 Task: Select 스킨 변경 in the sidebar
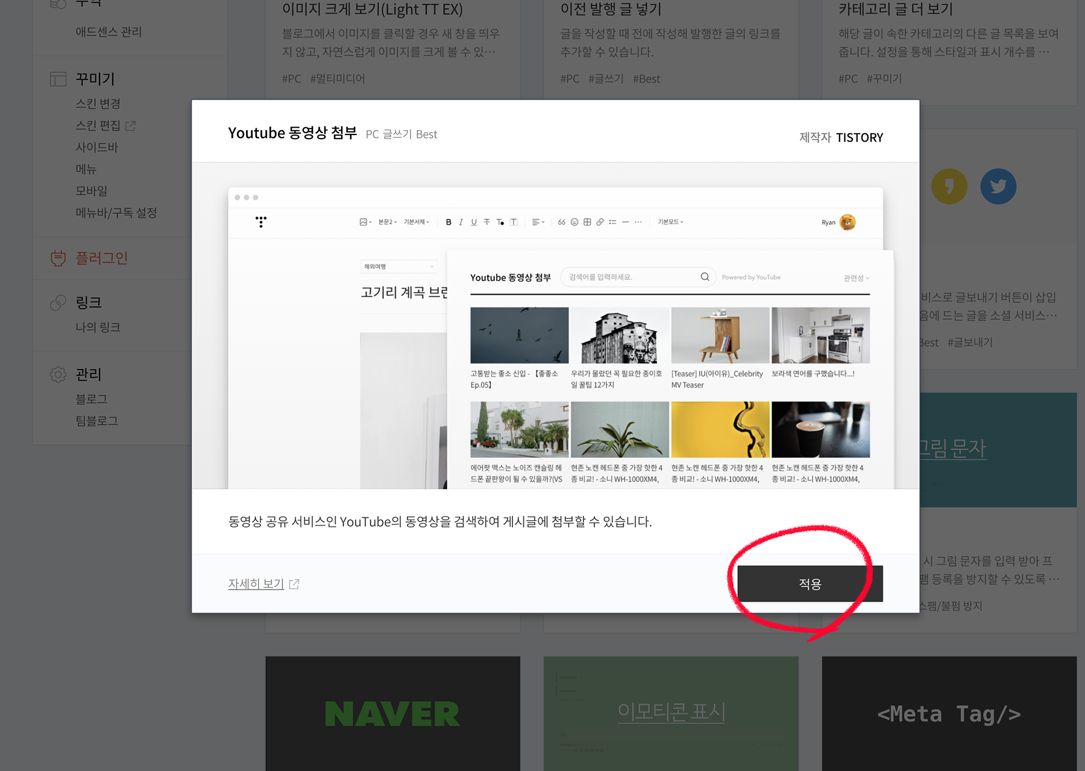(x=98, y=104)
